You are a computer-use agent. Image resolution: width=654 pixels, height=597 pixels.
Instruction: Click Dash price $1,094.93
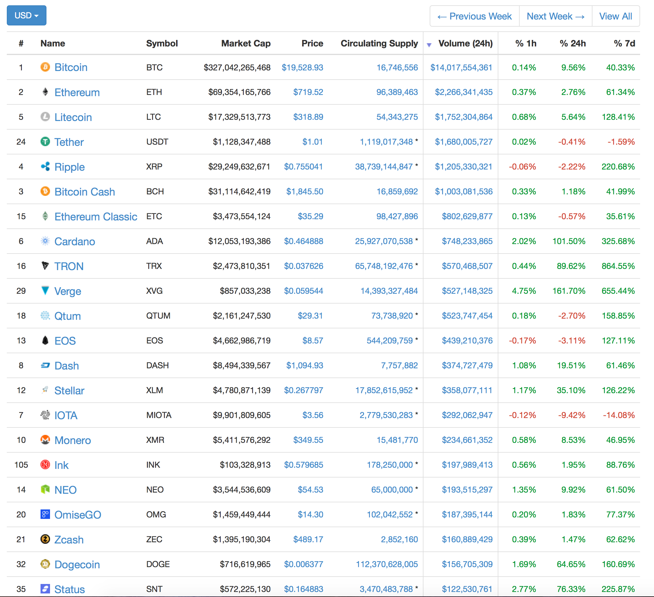pyautogui.click(x=305, y=365)
